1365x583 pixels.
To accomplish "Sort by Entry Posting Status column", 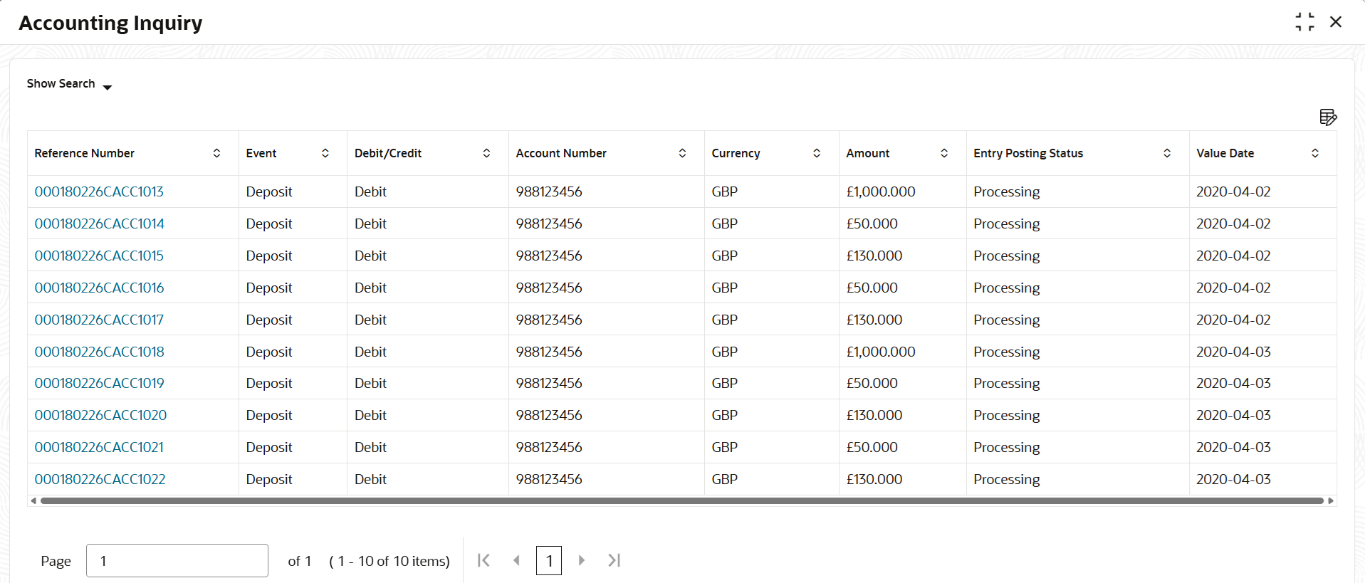I will click(x=1167, y=153).
